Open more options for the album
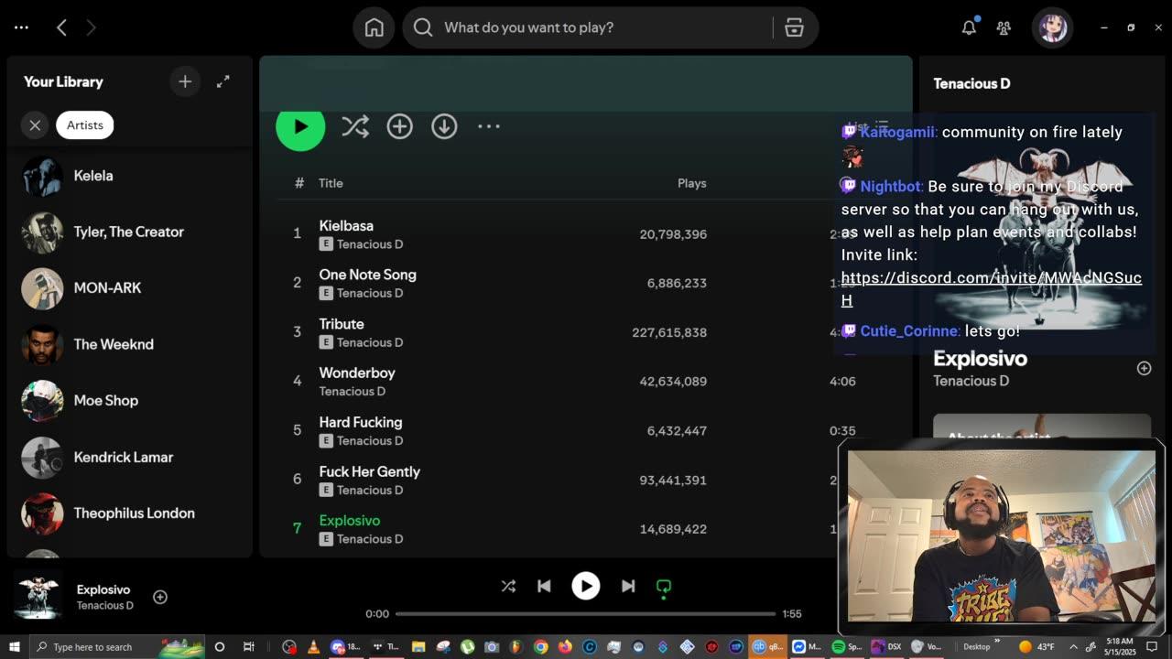Screen dimensions: 1172x659 click(489, 126)
